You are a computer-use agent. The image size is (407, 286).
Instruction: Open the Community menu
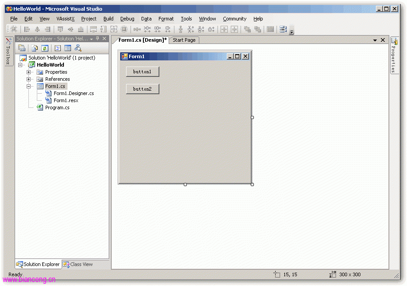[235, 19]
